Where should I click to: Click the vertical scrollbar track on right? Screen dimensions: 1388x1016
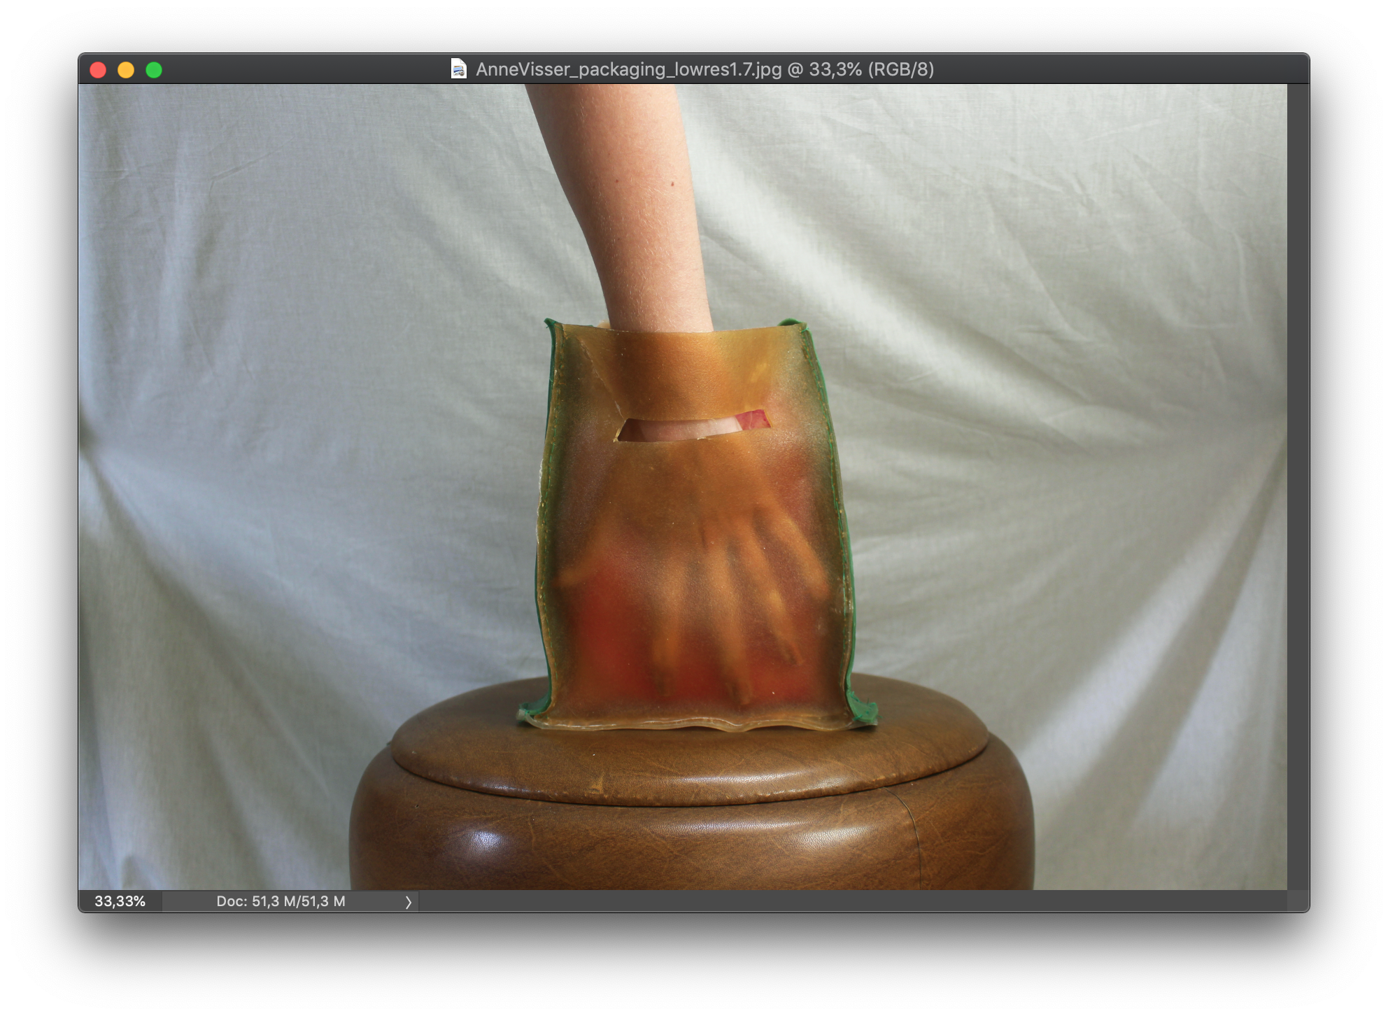(1298, 487)
